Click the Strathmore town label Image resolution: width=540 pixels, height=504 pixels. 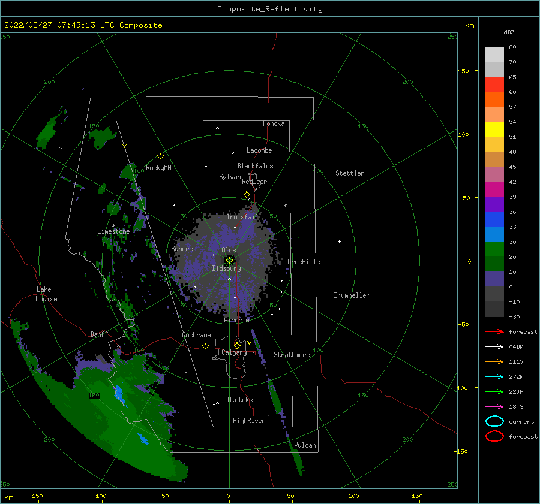(x=292, y=355)
